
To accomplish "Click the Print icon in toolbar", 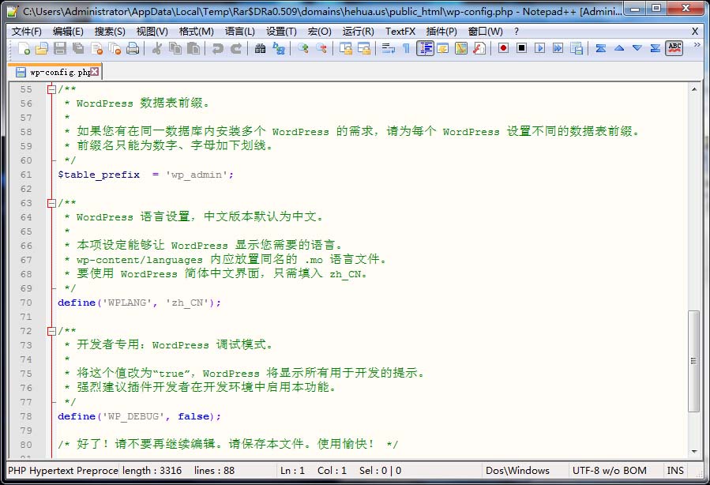I will pyautogui.click(x=133, y=49).
